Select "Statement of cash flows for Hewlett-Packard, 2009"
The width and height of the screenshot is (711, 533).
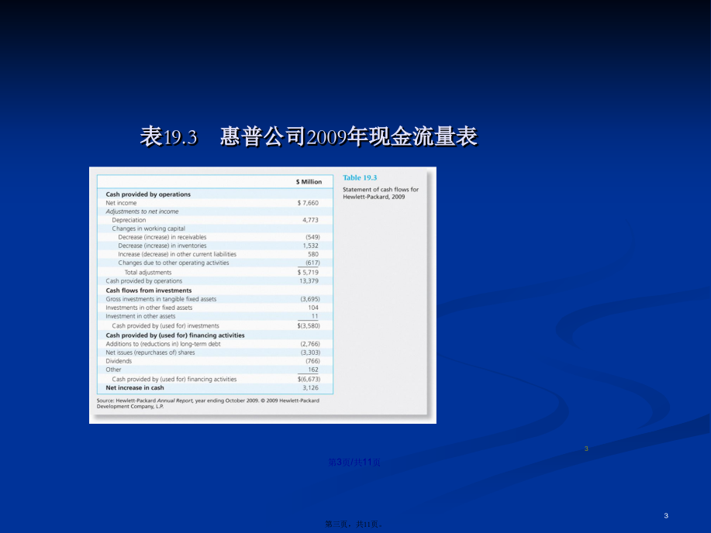pos(381,194)
